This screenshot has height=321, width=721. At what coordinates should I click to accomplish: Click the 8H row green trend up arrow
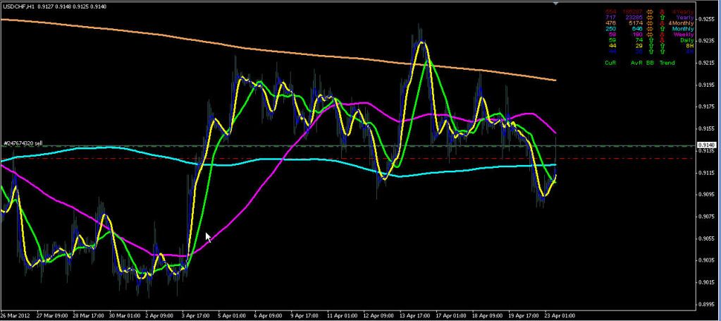tap(662, 46)
